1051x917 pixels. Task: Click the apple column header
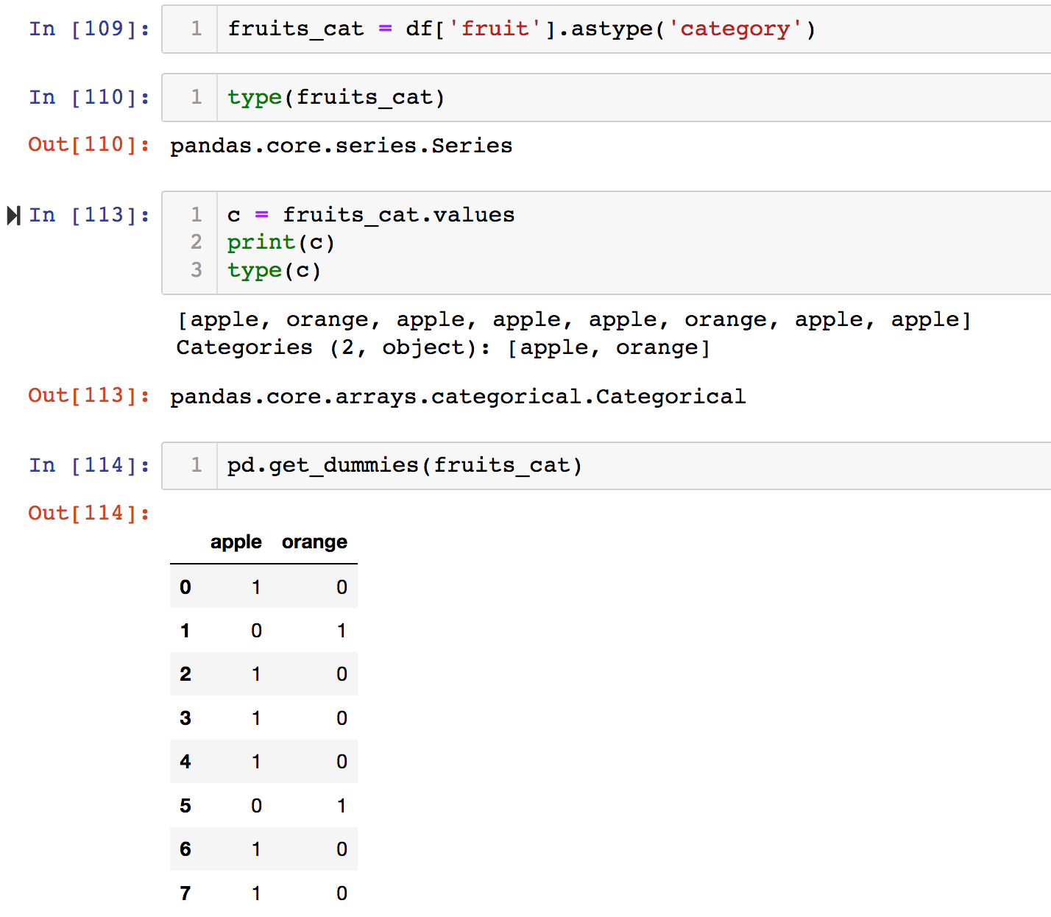(236, 542)
